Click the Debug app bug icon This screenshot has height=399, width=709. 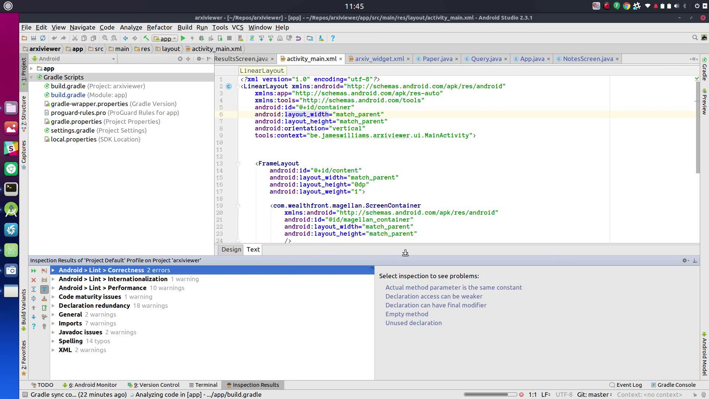click(x=201, y=38)
